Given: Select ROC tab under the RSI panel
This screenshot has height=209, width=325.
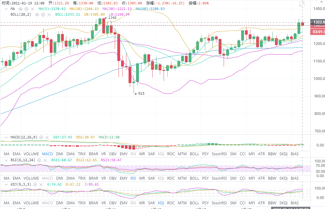Looking at the screenshot, I should [x=171, y=178].
